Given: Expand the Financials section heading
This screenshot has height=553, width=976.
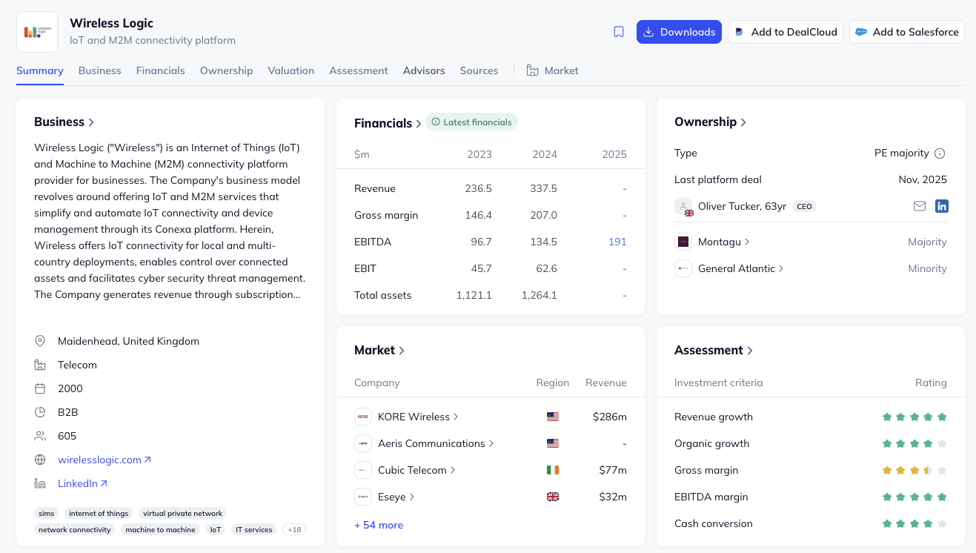Looking at the screenshot, I should click(x=388, y=124).
